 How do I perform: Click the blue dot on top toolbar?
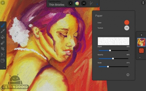pyautogui.click(x=97, y=4)
